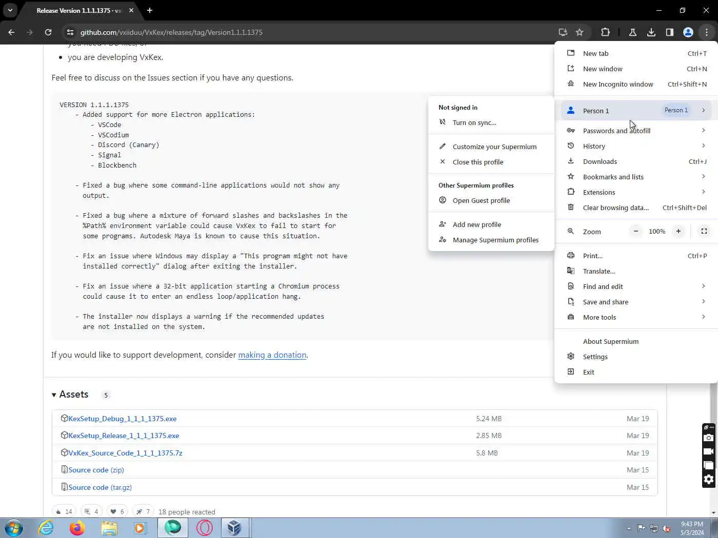
Task: Expand the Extensions submenu
Action: point(635,192)
